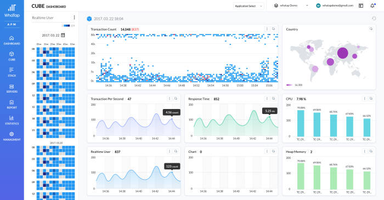Open the Servers sidebar item
This screenshot has width=384, height=200.
(x=12, y=89)
